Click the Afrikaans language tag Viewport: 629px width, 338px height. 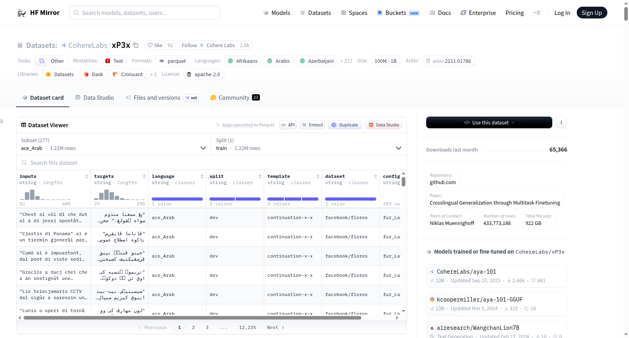(243, 61)
